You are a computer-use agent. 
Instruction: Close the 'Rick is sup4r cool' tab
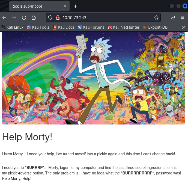click(65, 6)
